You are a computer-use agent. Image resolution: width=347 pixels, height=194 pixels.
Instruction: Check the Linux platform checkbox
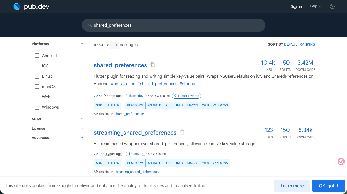pos(37,76)
